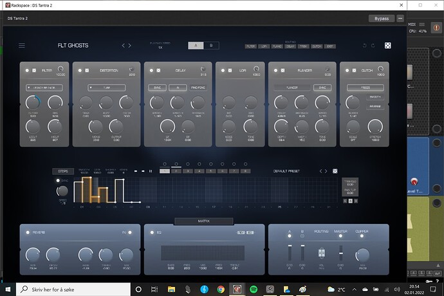444x296 pixels.
Task: Click the undo arrow icon
Action: (x=365, y=46)
